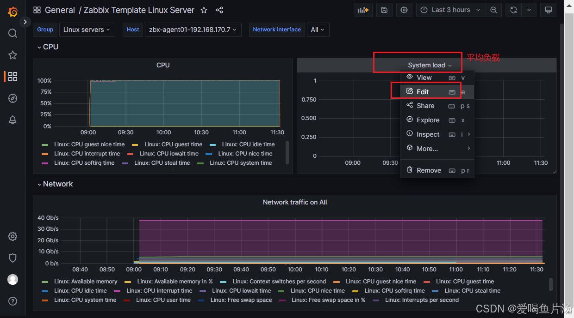Open the user profile avatar
Viewport: 574px width, 318px height.
[x=13, y=279]
